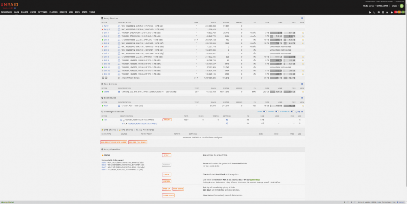Click the orange warning notification badge
Viewport: 407px width, 204px height.
point(399,13)
